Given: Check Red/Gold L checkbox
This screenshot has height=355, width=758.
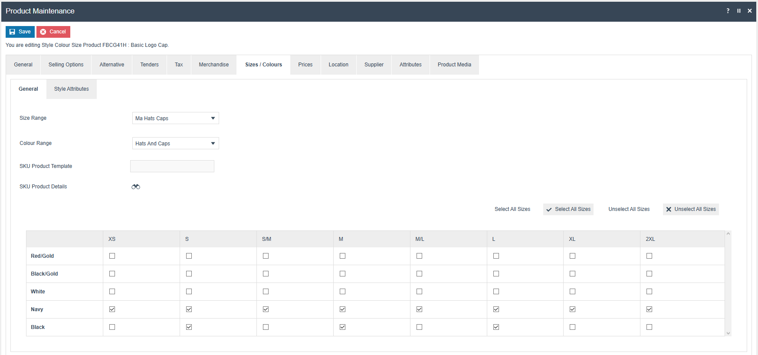Looking at the screenshot, I should 496,256.
